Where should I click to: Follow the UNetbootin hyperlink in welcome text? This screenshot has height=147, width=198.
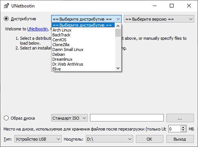[37, 29]
